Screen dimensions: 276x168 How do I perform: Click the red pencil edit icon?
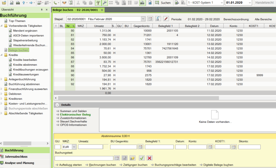[x=166, y=19]
